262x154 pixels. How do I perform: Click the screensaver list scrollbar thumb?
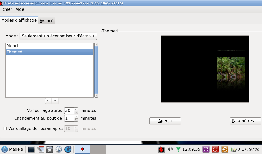pyautogui.click(x=96, y=70)
